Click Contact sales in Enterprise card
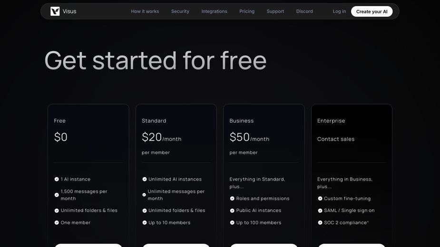 pos(336,139)
